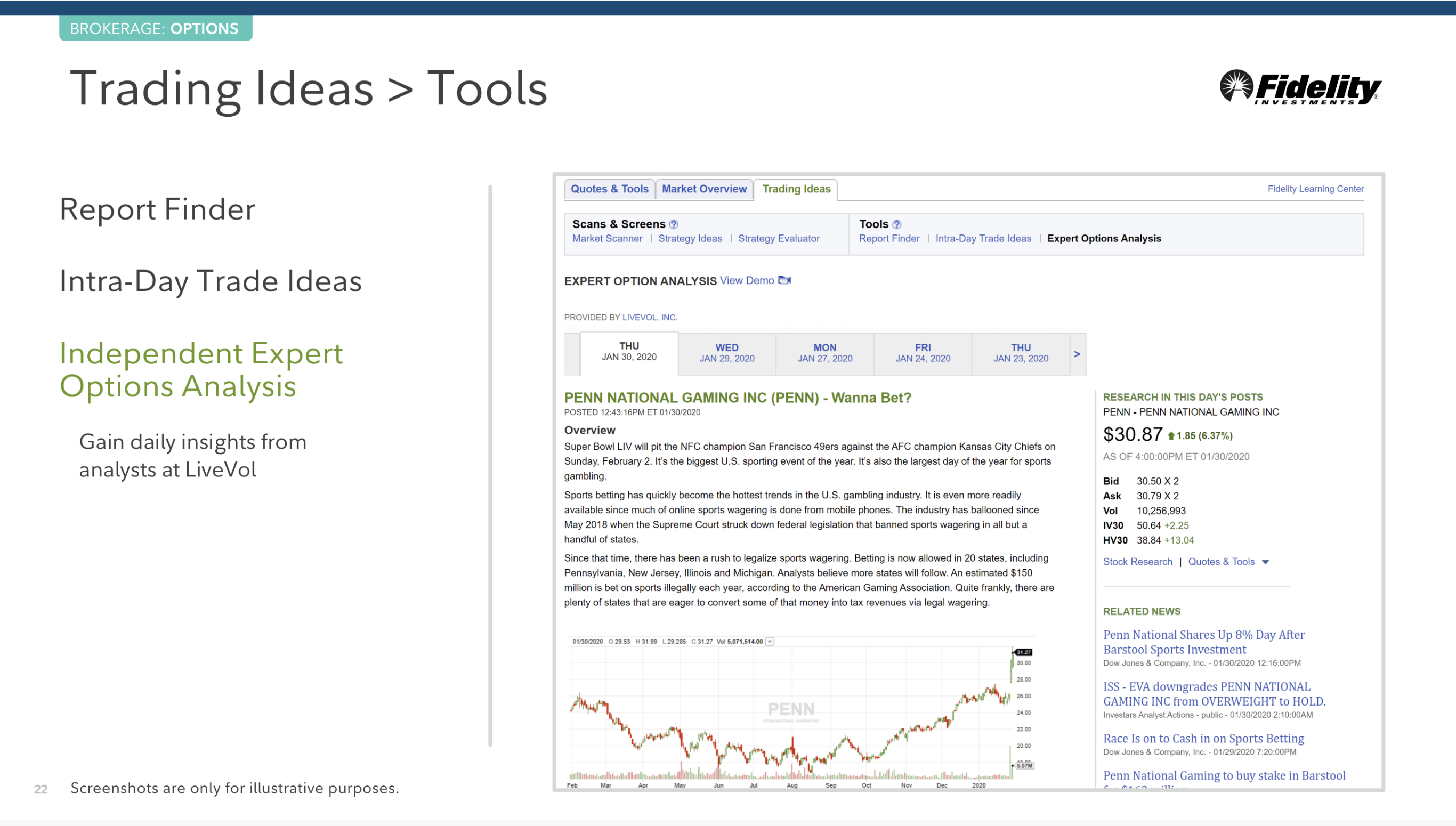
Task: Click the View Demo video camera icon
Action: tap(784, 280)
